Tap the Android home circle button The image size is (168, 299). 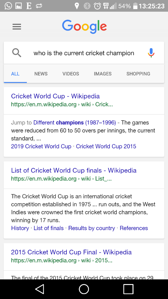pos(84,289)
